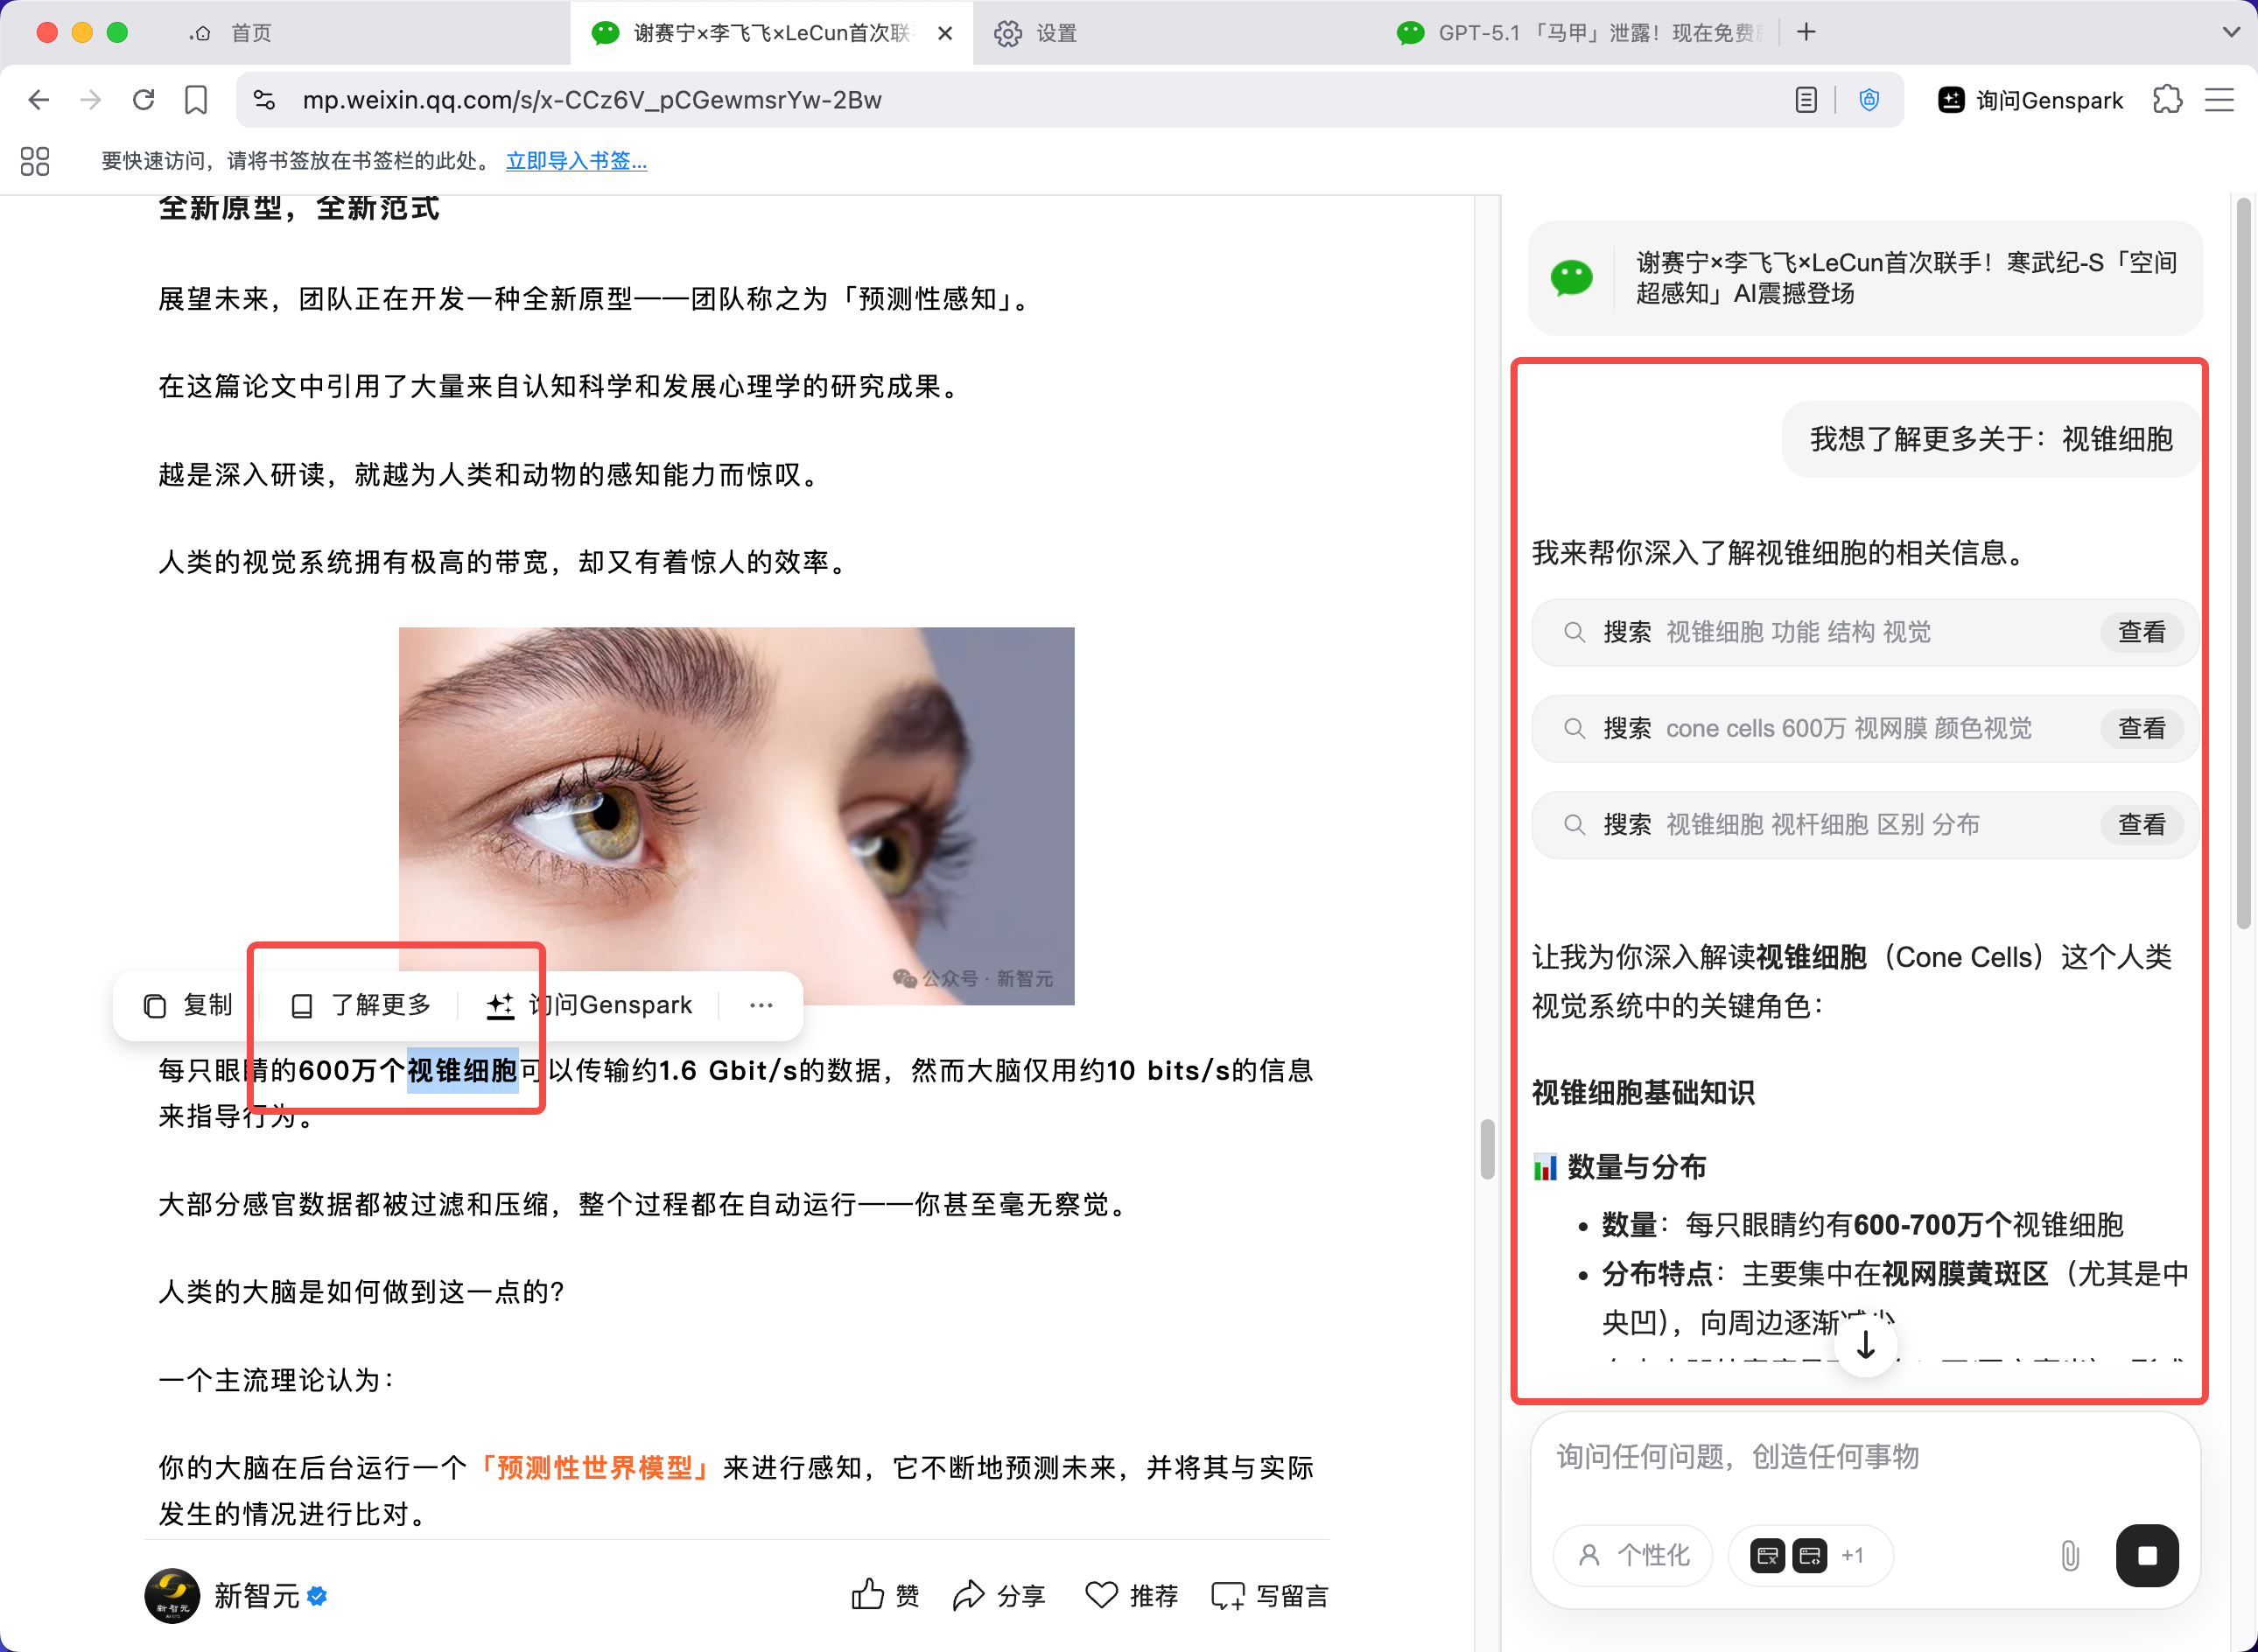Viewport: 2258px width, 1652px height.
Task: Open the apps grid icon in bookmarks bar
Action: [x=35, y=161]
